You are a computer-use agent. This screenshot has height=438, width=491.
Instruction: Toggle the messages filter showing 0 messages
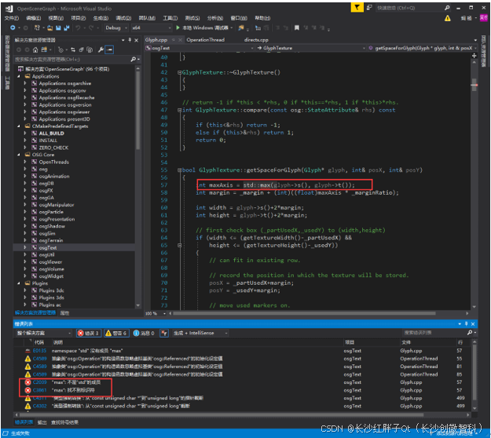[145, 333]
